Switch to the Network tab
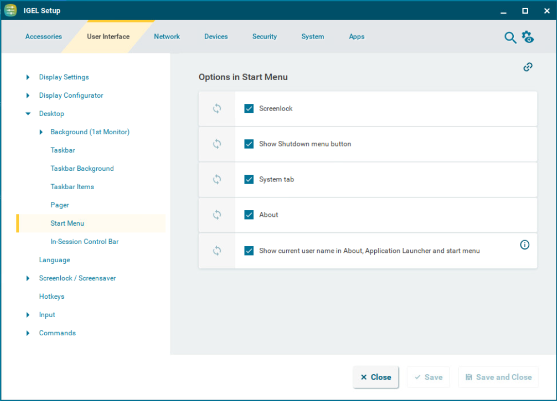 click(x=167, y=37)
